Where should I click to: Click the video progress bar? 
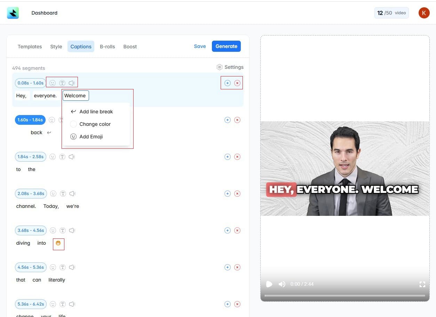click(344, 296)
